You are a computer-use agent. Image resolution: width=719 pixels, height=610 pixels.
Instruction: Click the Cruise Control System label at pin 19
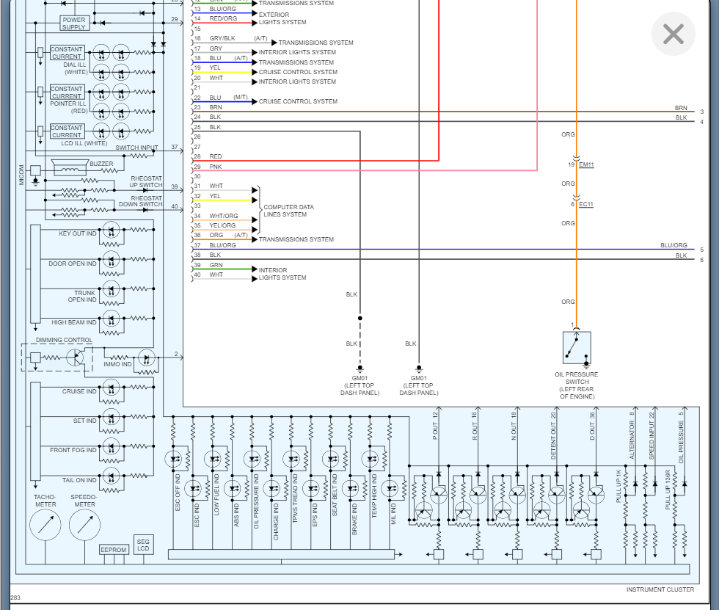[298, 72]
